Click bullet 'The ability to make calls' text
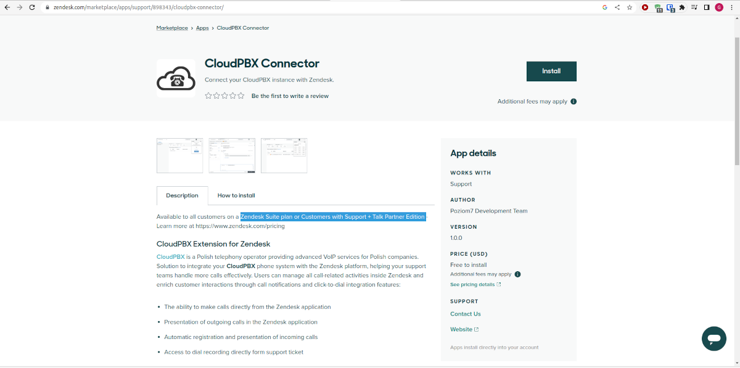740x368 pixels. 247,307
